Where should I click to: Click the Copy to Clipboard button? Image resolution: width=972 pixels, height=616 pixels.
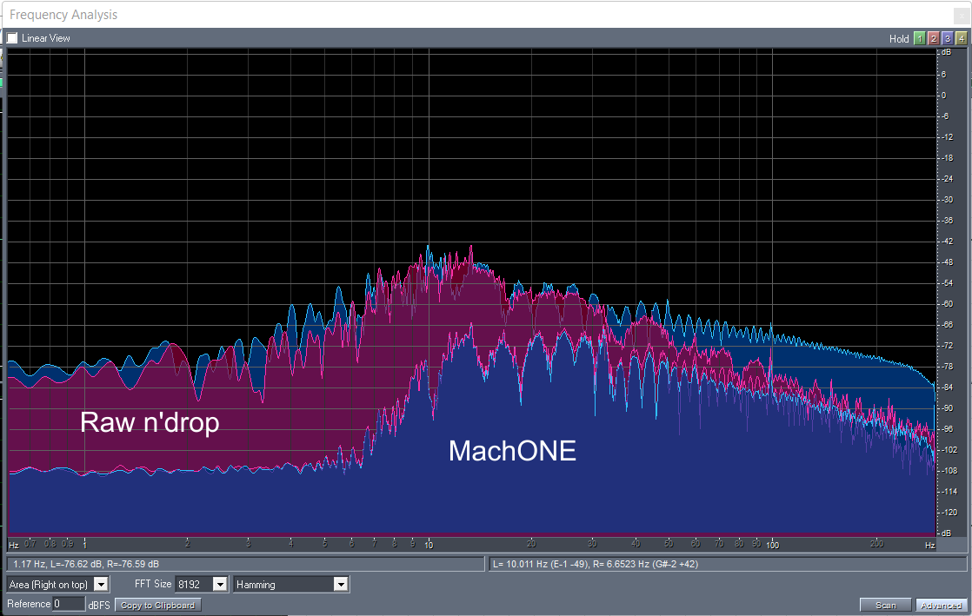point(157,605)
